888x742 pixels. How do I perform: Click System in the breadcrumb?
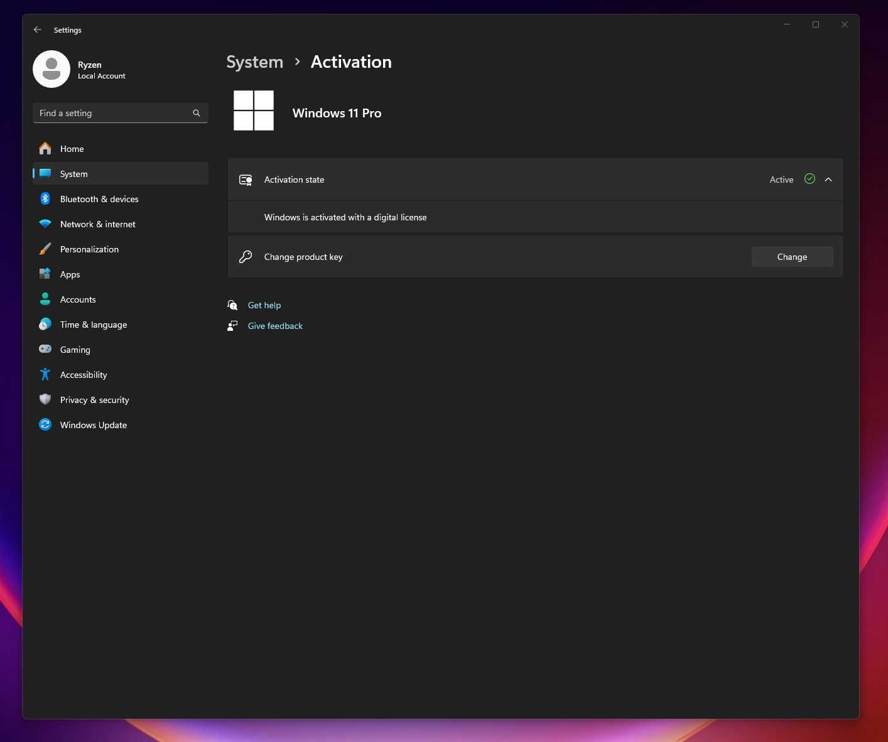254,62
